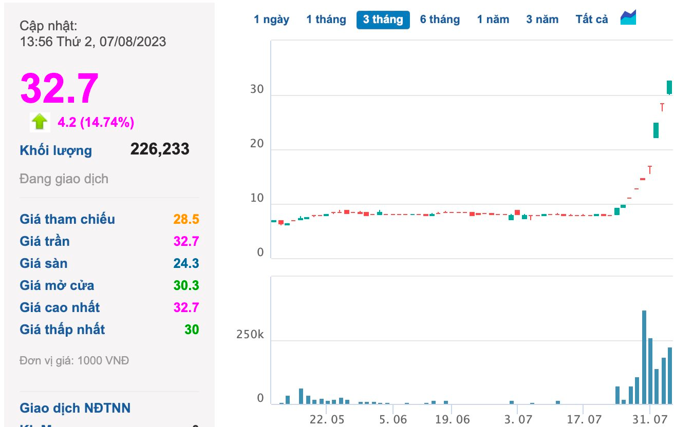Click the big current price 32.7
This screenshot has width=674, height=427.
(x=59, y=88)
